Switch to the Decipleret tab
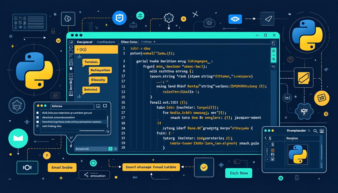The image size is (338, 193). 85,42
